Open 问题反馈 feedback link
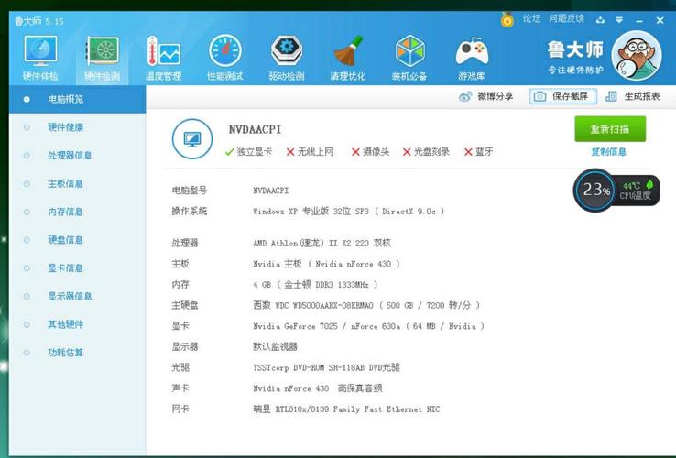Image resolution: width=676 pixels, height=458 pixels. click(566, 18)
